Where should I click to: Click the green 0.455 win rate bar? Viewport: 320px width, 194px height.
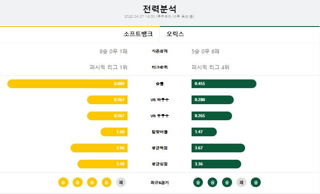pos(224,84)
